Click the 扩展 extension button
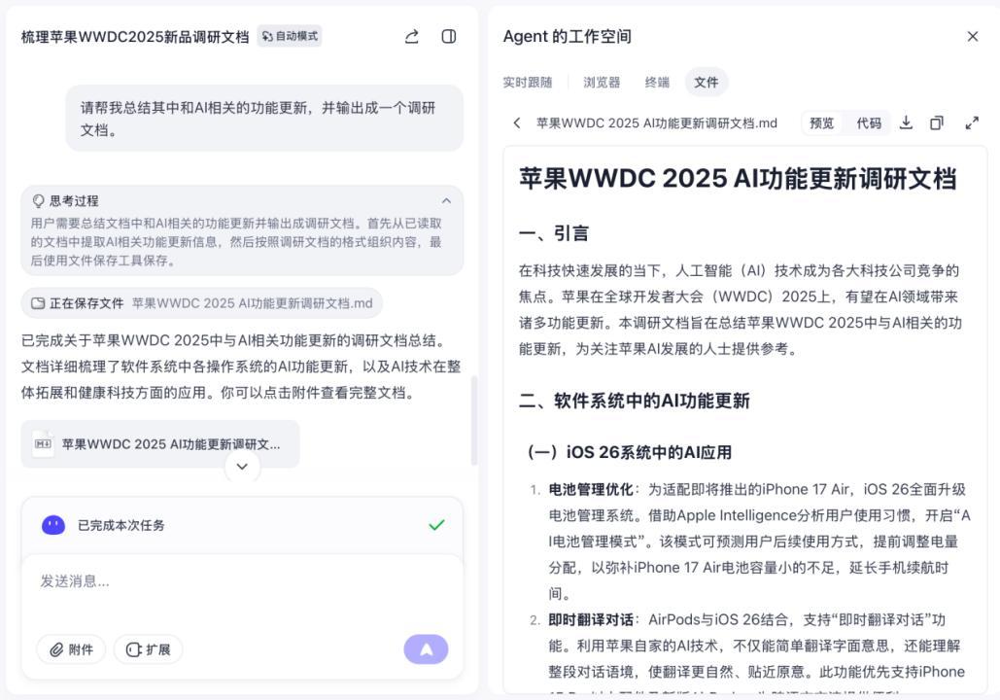Viewport: 1000px width, 700px height. click(148, 649)
